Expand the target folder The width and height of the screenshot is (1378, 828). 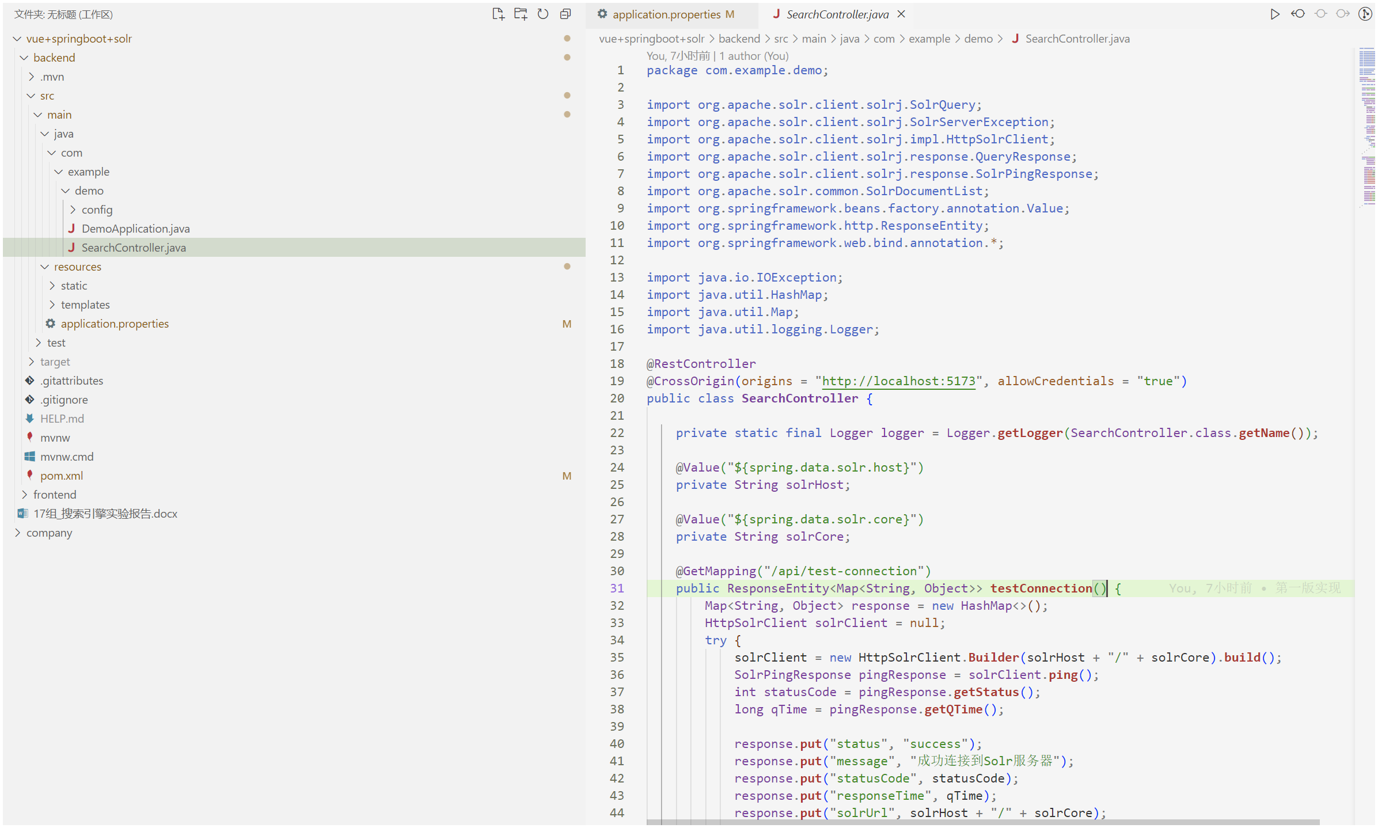coord(55,362)
